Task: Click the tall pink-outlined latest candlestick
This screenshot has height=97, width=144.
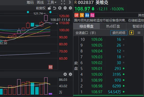Action: pyautogui.click(x=46, y=18)
